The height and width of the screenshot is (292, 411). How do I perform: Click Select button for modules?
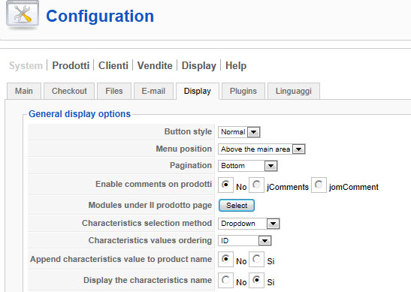click(x=237, y=206)
